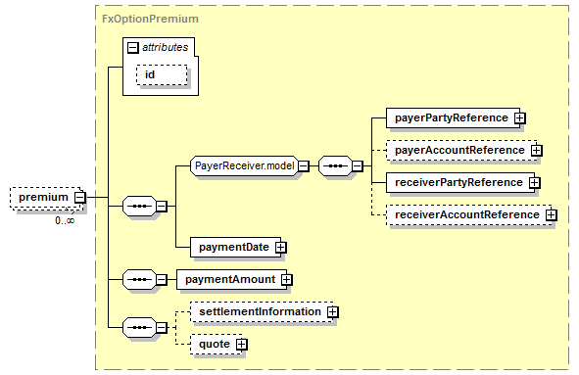Expand the quote element
This screenshot has height=375, width=579.
point(242,345)
